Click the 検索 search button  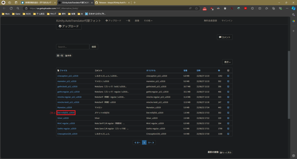coord(94,47)
